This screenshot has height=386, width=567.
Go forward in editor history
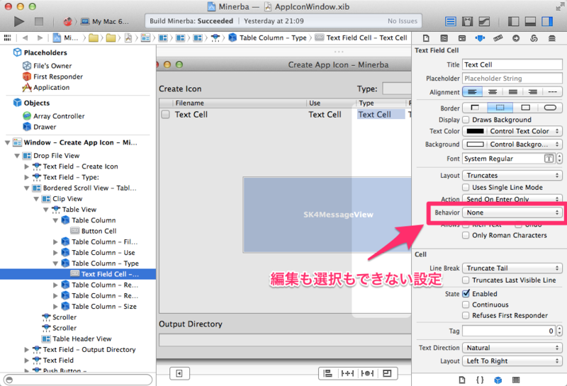pyautogui.click(x=40, y=38)
